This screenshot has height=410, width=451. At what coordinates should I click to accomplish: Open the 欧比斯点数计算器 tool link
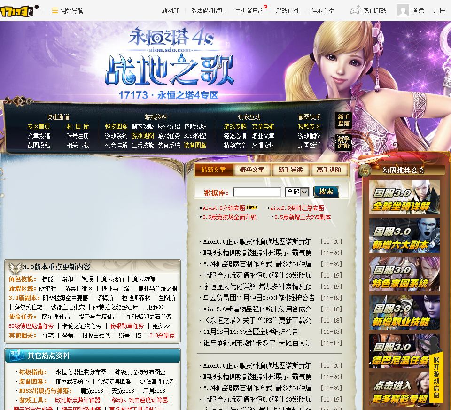tap(78, 400)
